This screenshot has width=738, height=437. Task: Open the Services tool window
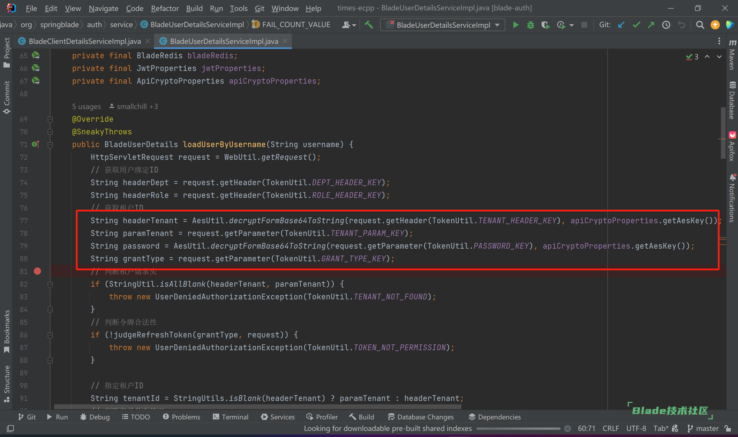coord(278,417)
